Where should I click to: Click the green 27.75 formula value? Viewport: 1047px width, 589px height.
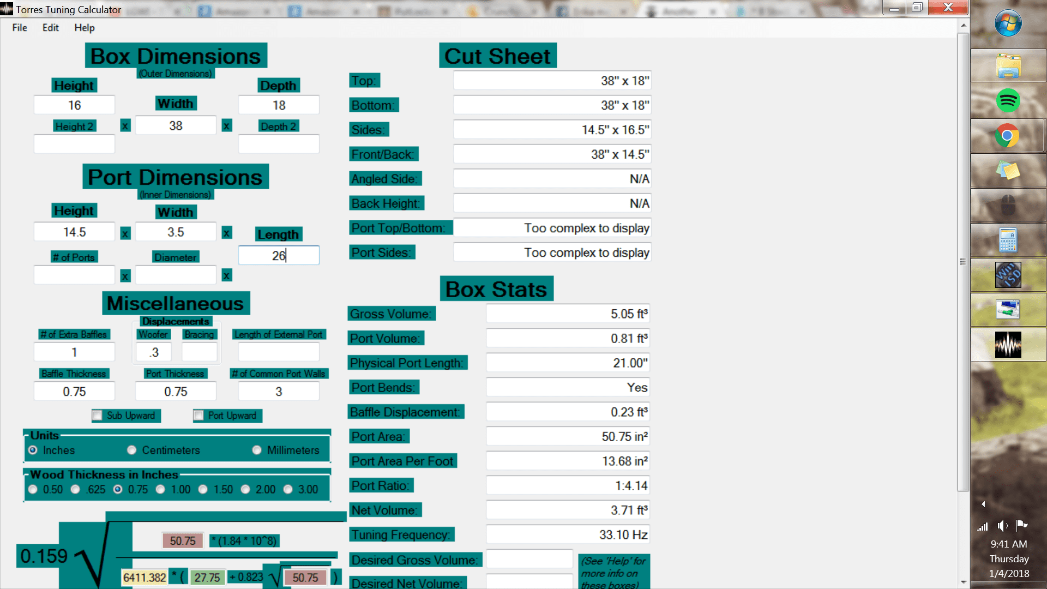click(207, 578)
